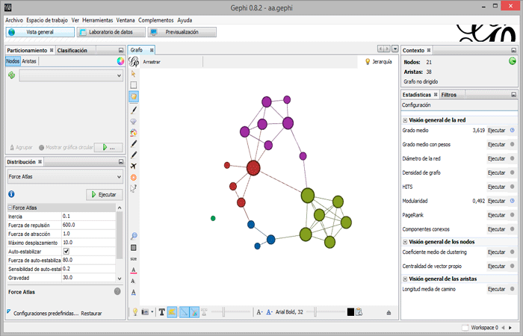The image size is (523, 336).
Task: Toggle the yellow show hulls button
Action: pyautogui.click(x=172, y=312)
